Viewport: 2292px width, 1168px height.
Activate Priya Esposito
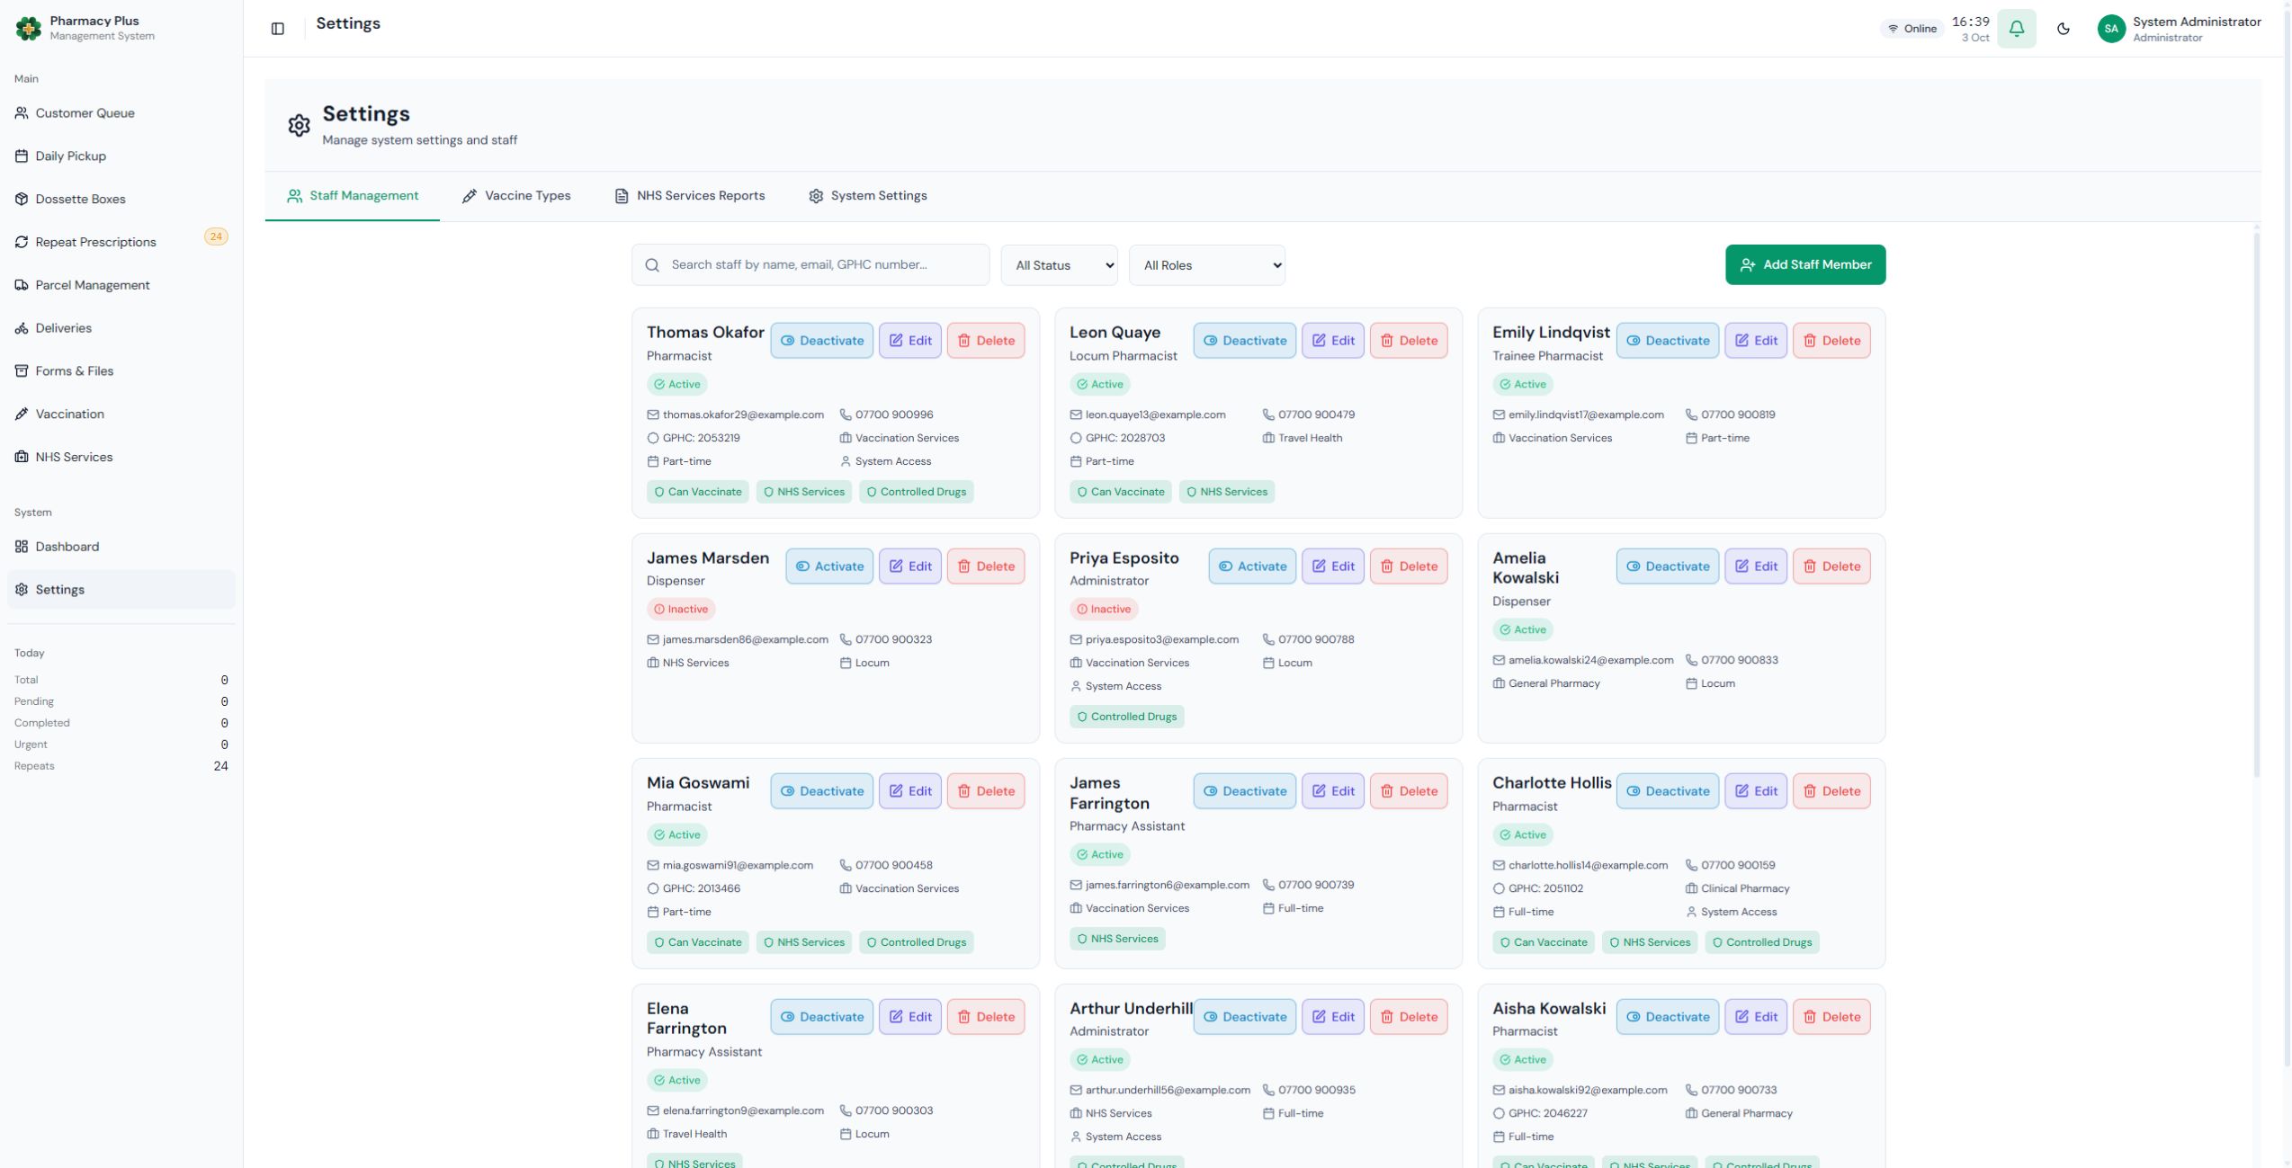[1251, 566]
